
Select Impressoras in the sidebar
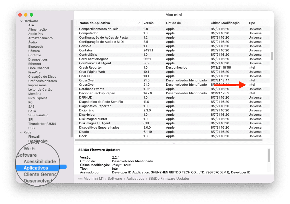[x=37, y=85]
